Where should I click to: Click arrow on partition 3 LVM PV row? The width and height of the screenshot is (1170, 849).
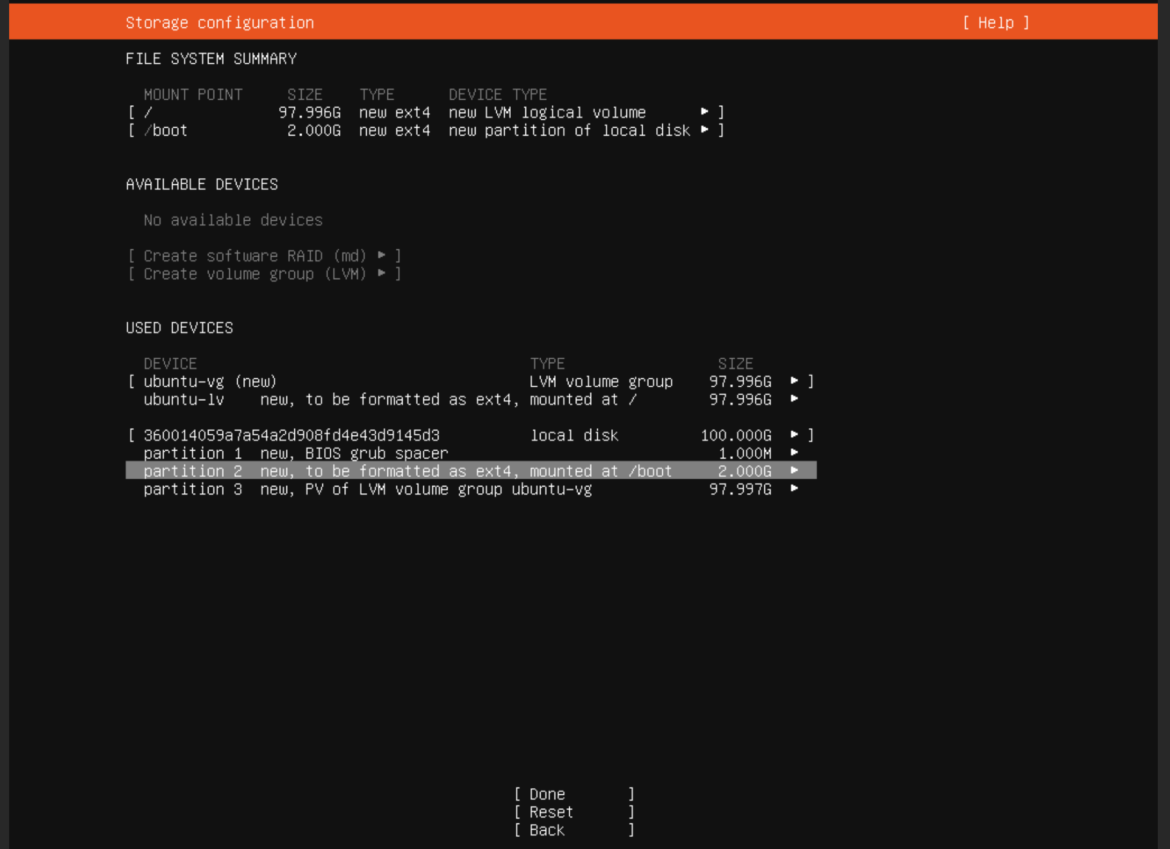point(794,489)
